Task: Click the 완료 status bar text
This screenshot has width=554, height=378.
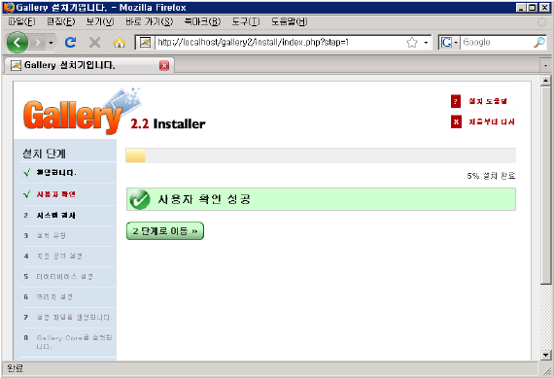Action: (x=15, y=368)
